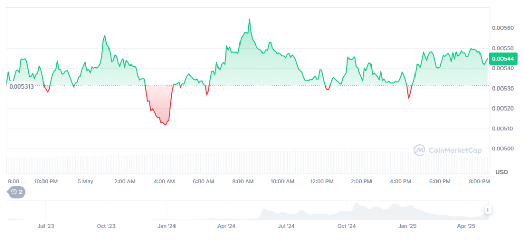Select the 12:00 PM time axis label
The height and width of the screenshot is (240, 524).
(322, 181)
